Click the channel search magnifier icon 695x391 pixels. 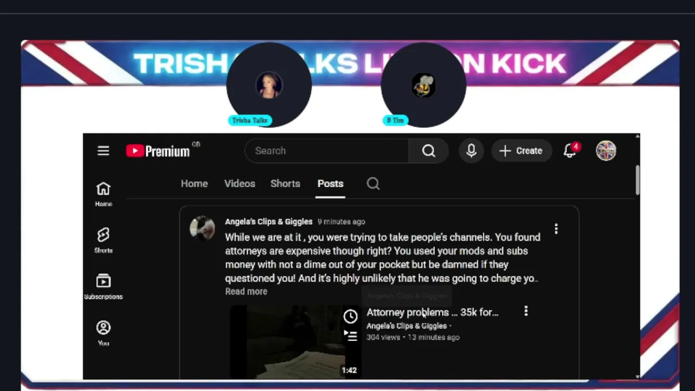373,184
